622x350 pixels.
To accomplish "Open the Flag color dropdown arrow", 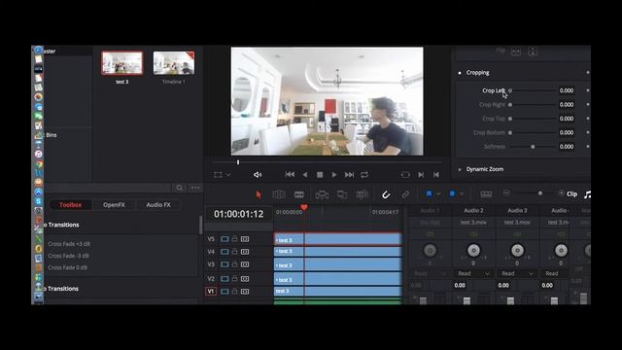I will pyautogui.click(x=438, y=193).
